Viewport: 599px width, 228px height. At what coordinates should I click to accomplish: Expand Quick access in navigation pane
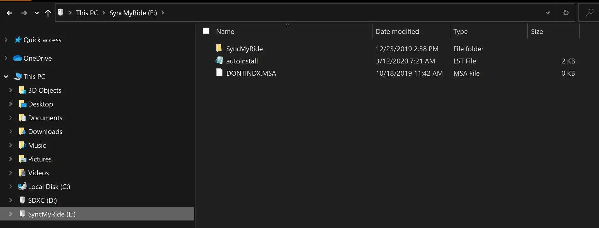coord(6,40)
